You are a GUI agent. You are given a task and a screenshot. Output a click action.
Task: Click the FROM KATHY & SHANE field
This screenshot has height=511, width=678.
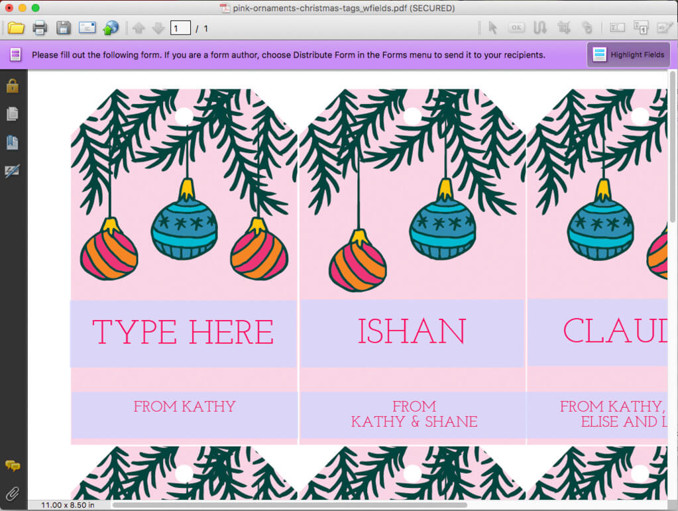point(413,416)
